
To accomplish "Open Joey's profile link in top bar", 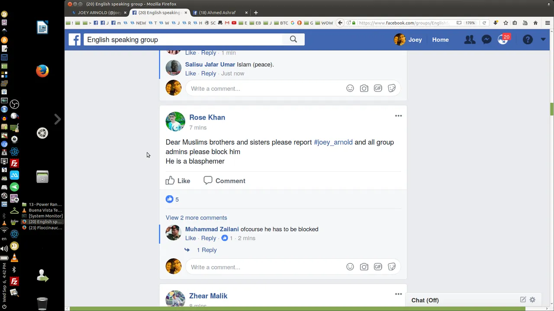I will (408, 40).
